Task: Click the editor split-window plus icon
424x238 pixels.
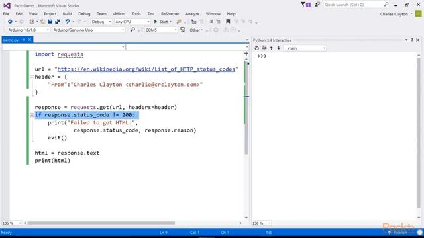Action: pos(246,54)
